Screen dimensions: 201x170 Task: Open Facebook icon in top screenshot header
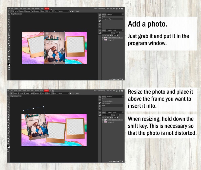pyautogui.click(x=122, y=9)
